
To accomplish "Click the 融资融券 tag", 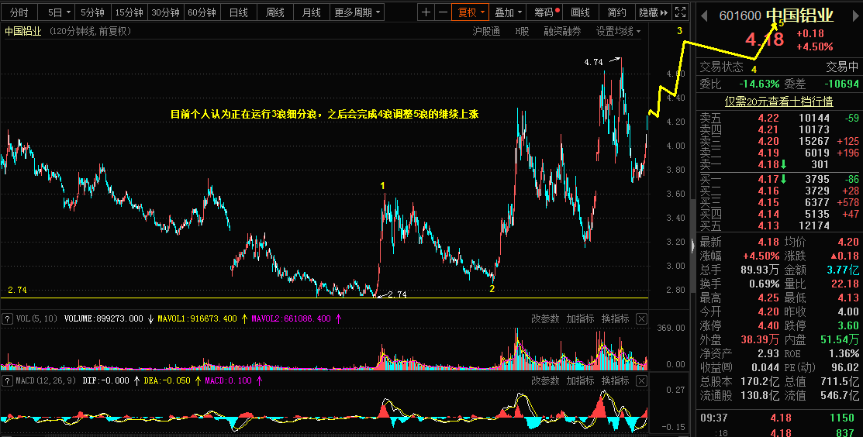I will (562, 31).
